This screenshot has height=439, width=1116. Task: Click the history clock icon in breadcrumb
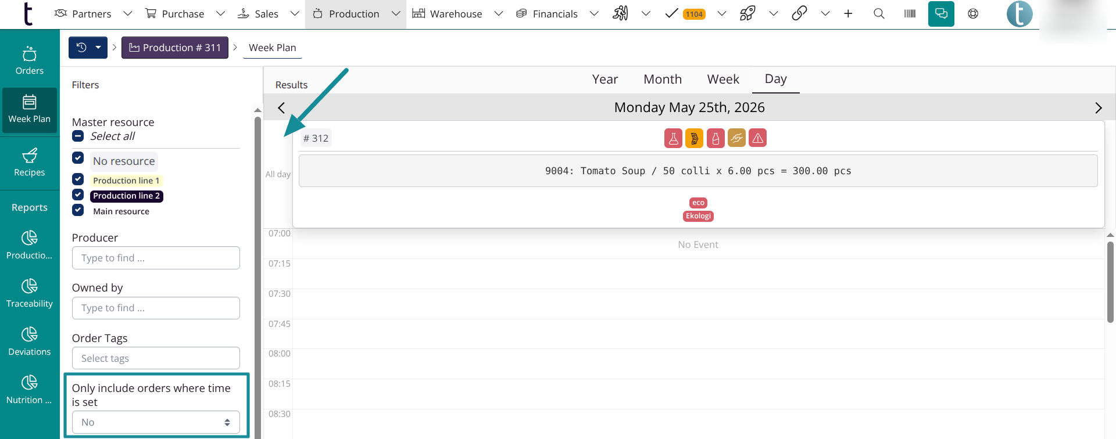point(81,48)
